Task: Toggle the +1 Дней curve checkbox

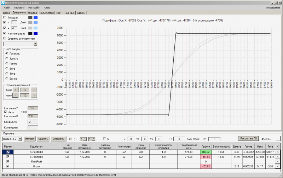Action: pyautogui.click(x=5, y=22)
